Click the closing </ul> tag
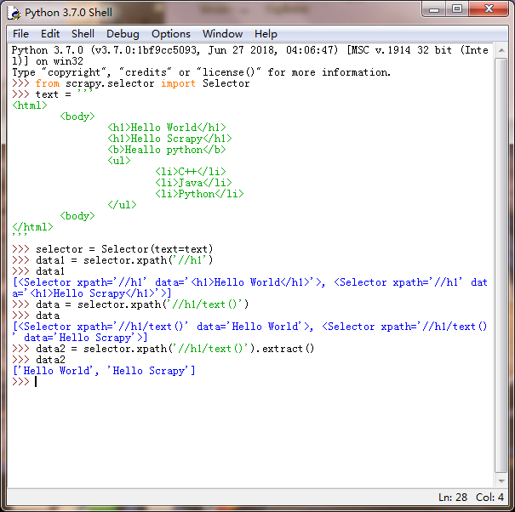 pyautogui.click(x=122, y=205)
